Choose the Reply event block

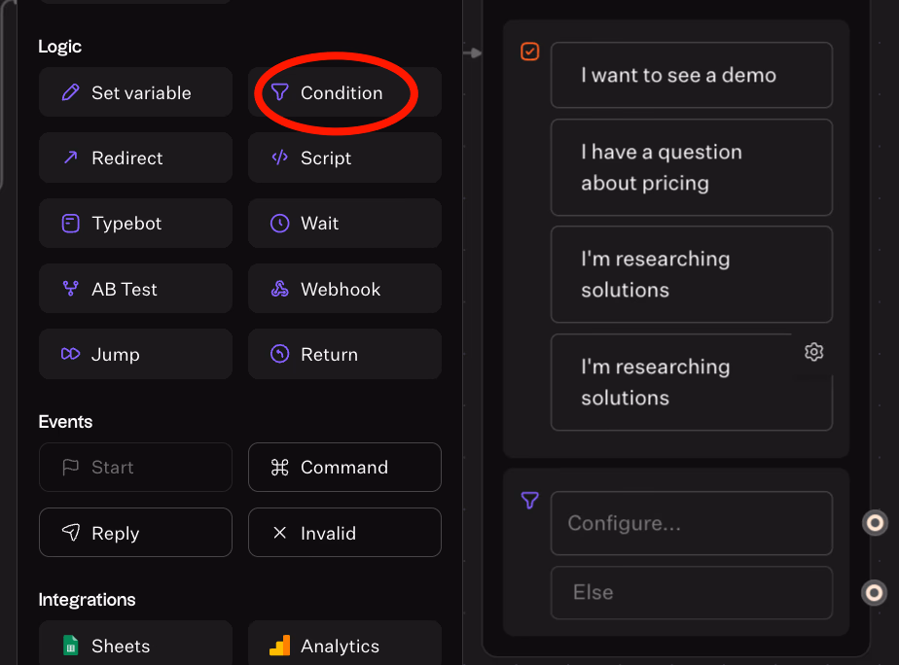(x=135, y=533)
